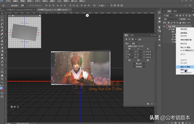Activate Roll 3D Object mode in the options bar
This screenshot has height=124, width=194.
click(111, 5)
